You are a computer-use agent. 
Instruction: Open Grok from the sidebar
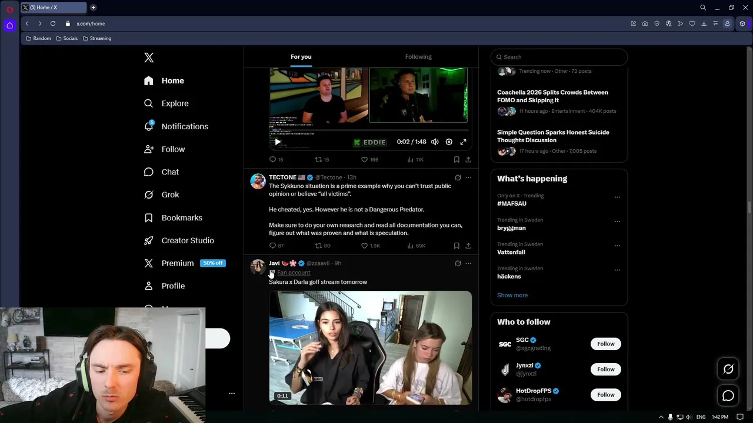[x=162, y=194]
